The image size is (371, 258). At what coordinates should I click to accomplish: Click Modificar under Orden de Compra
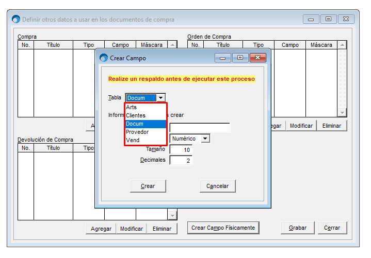(x=301, y=126)
